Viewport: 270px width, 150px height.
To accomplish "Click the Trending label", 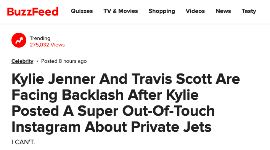I will point(40,38).
